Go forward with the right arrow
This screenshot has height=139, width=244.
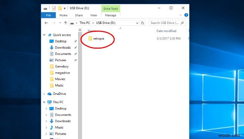pos(54,23)
